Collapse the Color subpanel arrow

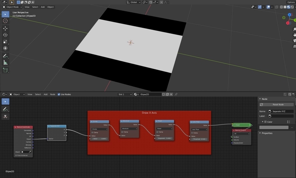(263, 122)
